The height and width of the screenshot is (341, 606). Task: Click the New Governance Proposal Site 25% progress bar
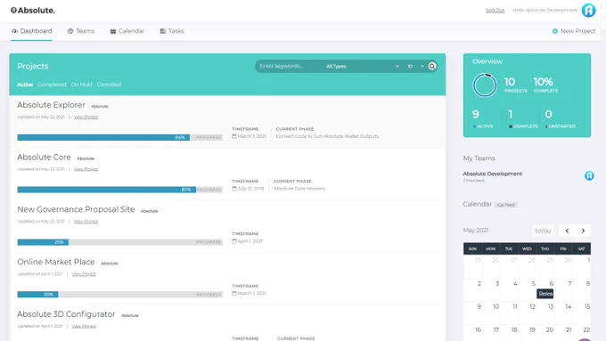(x=119, y=242)
